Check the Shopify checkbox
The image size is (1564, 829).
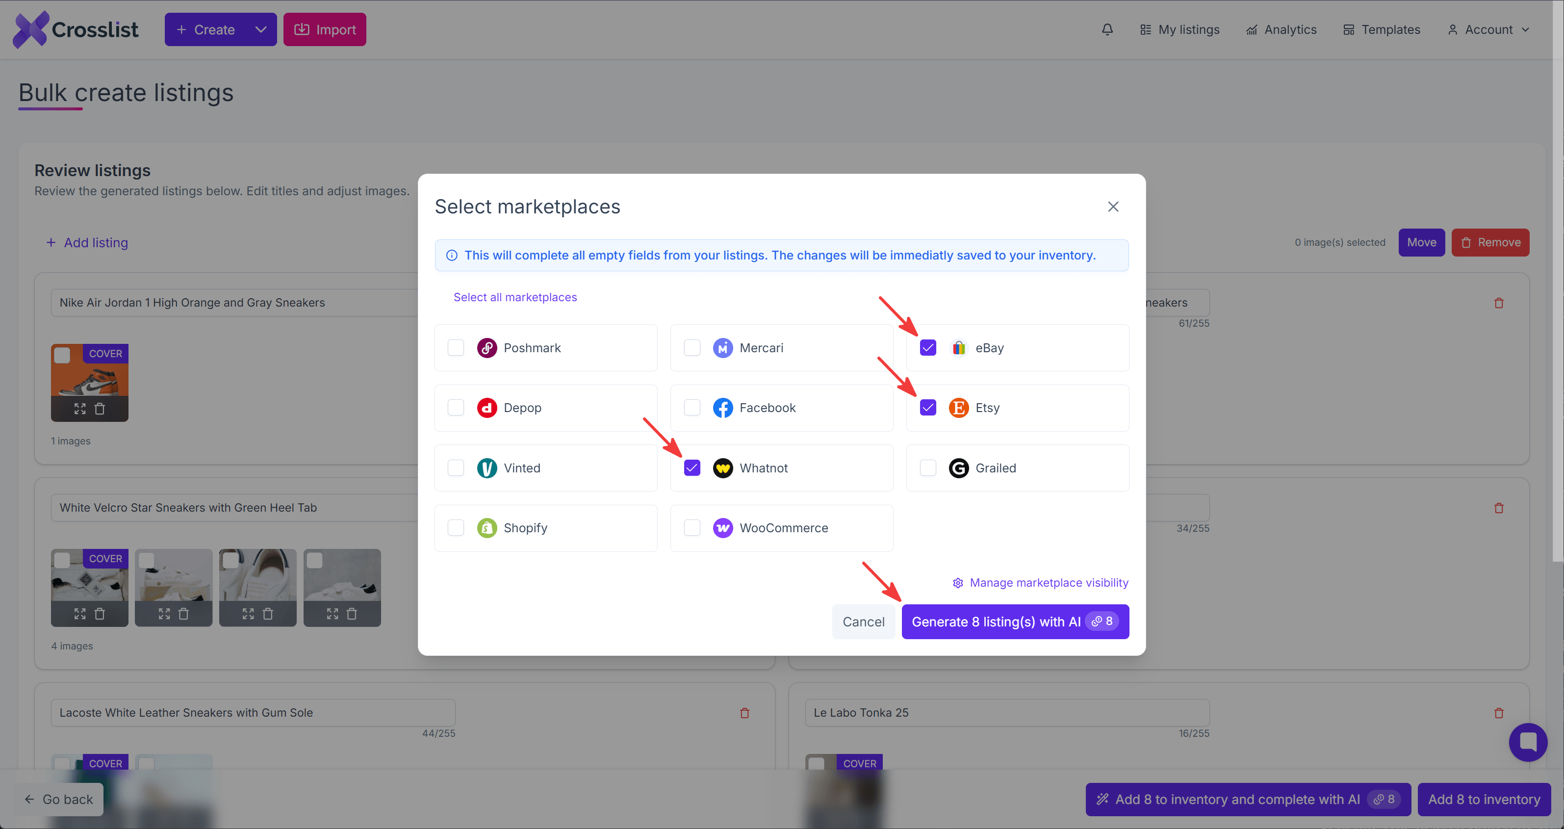(455, 528)
